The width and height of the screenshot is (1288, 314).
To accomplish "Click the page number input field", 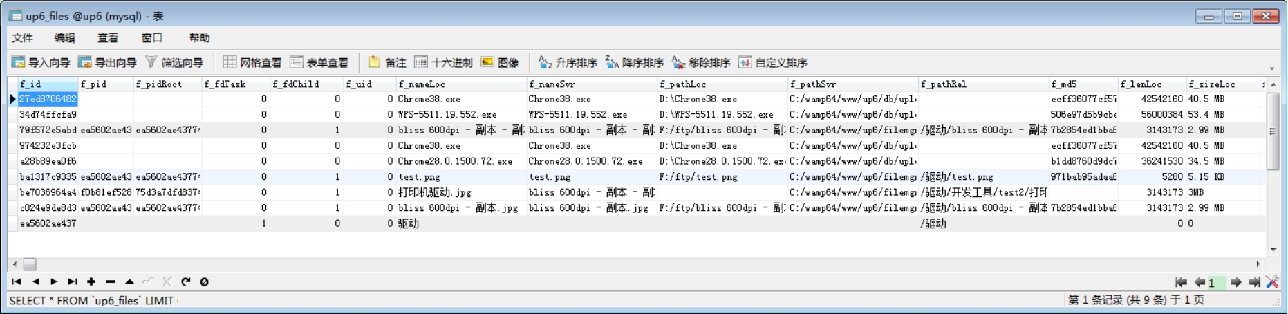I will pos(1216,282).
